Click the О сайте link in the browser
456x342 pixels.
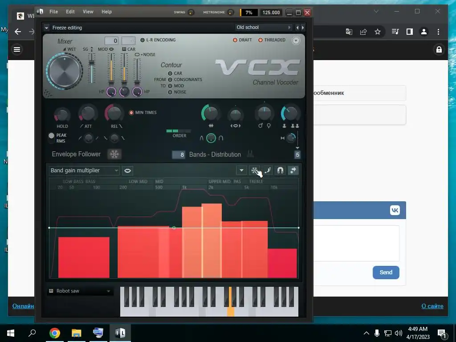(x=432, y=306)
